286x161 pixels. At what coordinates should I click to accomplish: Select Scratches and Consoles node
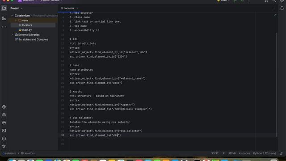(31, 39)
